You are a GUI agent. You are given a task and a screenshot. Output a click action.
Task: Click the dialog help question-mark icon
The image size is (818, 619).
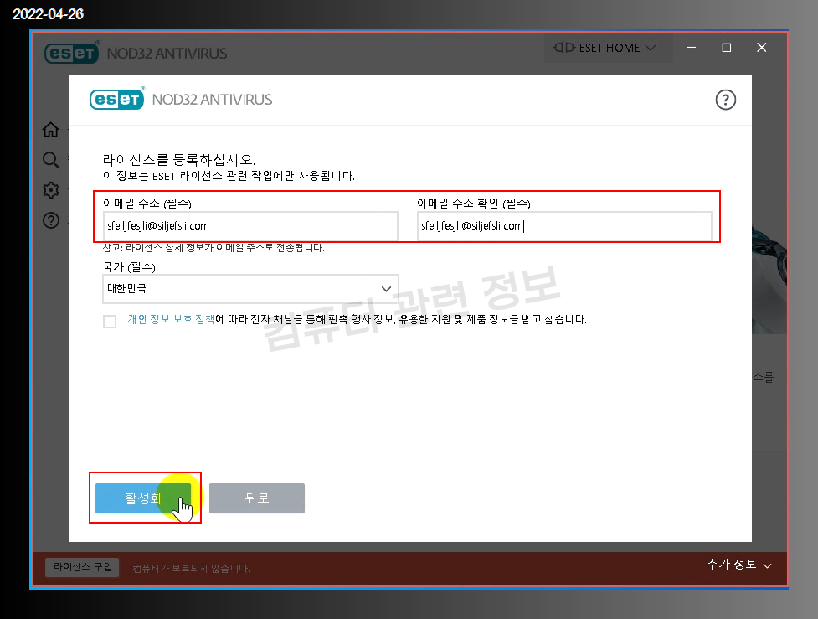(725, 100)
